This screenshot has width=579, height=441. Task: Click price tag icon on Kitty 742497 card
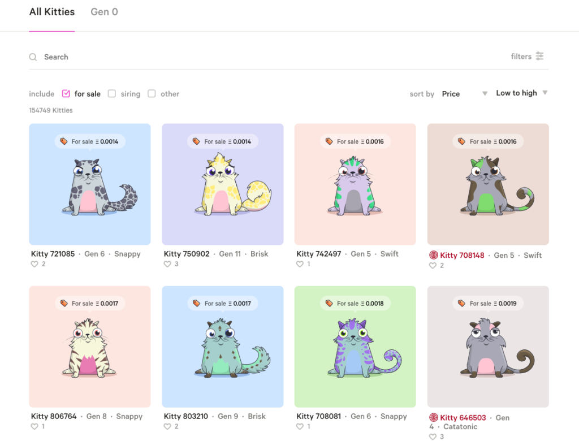[x=329, y=141]
